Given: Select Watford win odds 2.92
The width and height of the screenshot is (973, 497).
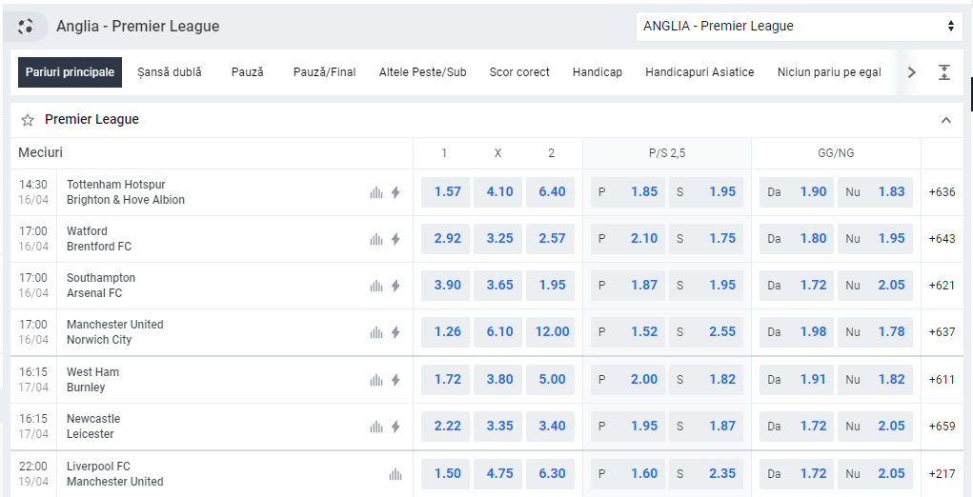Looking at the screenshot, I should [447, 239].
